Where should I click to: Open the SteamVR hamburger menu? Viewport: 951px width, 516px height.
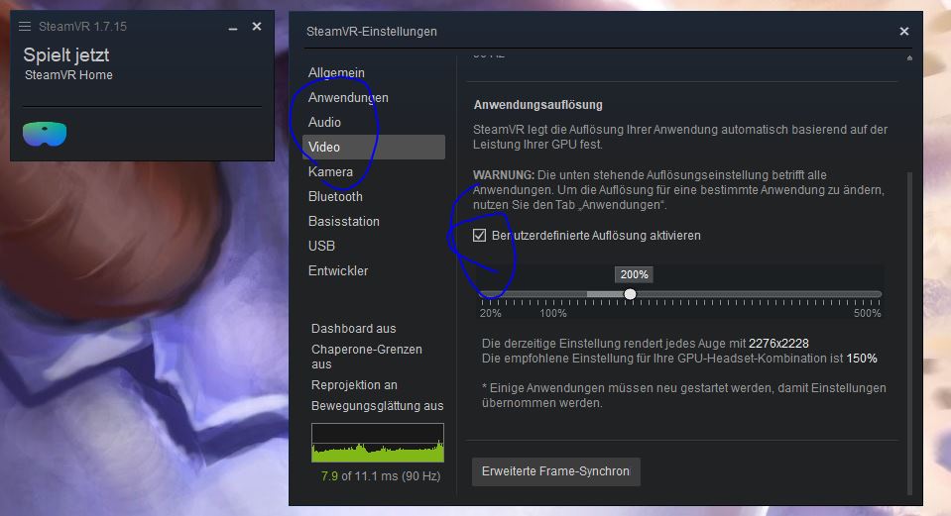click(24, 26)
